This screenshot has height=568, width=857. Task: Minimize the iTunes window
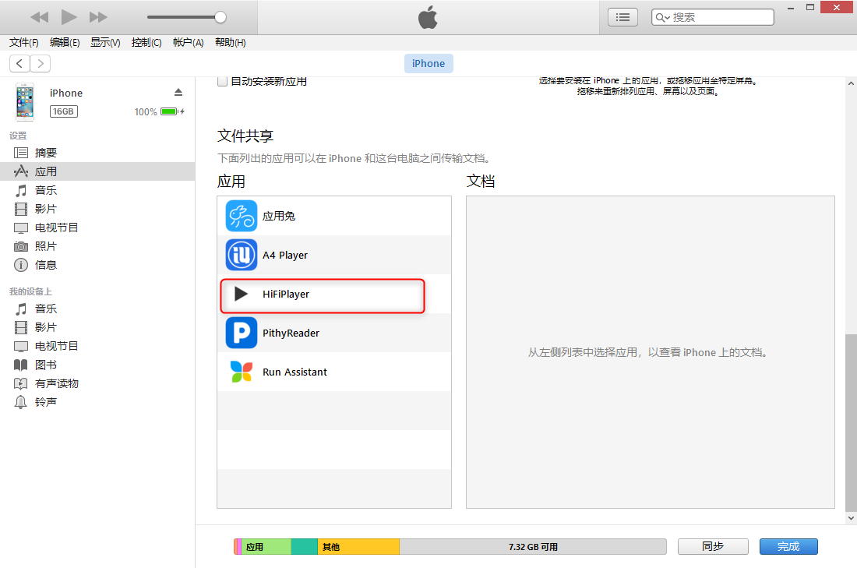[790, 8]
